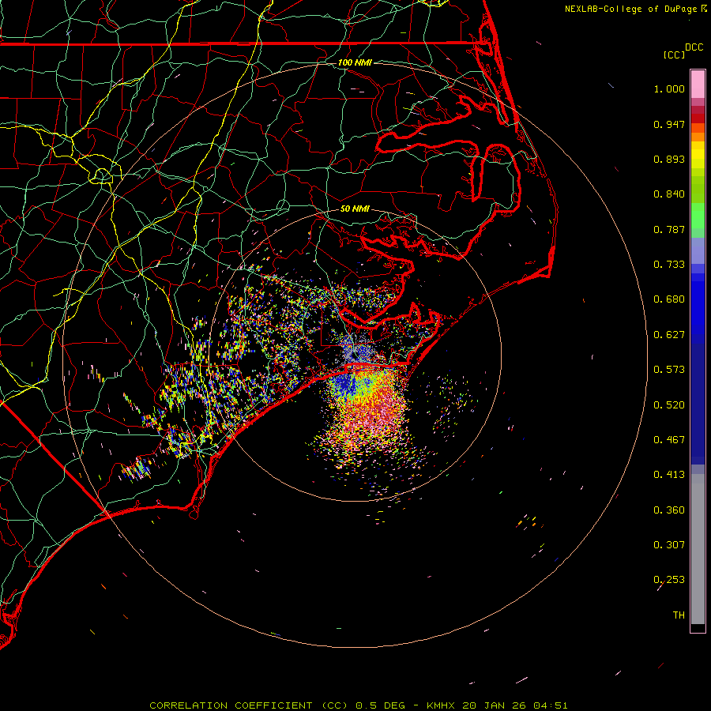
Task: Click the 0.467 color scale label
Action: pos(669,440)
